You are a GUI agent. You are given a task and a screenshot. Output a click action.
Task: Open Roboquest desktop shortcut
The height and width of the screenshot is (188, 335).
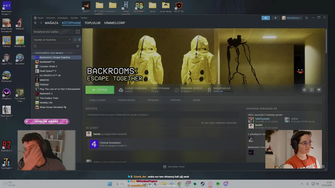coord(7,77)
